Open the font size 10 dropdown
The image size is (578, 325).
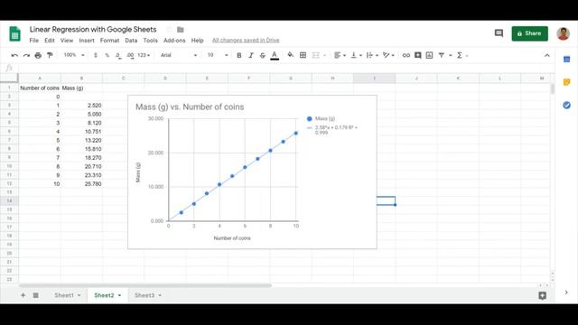[x=218, y=55]
